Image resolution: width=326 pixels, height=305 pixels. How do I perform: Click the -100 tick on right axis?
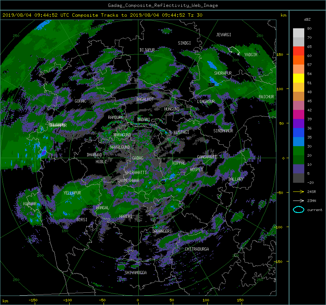click(x=279, y=227)
